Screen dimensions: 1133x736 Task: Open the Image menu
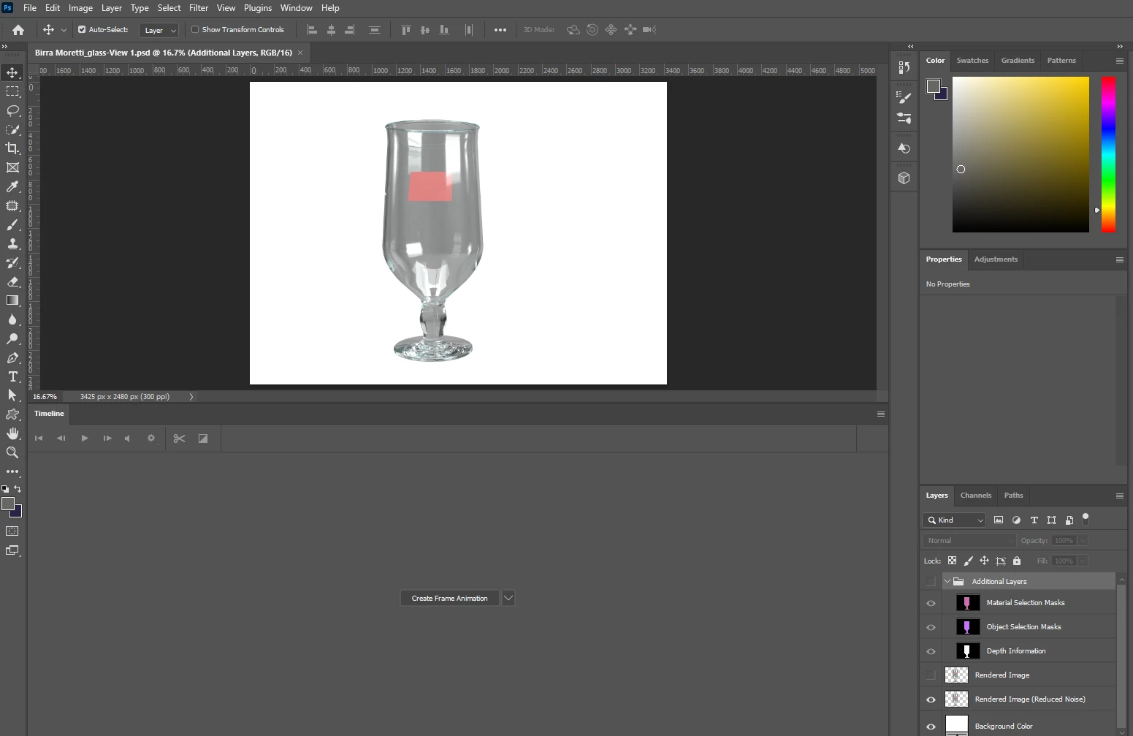tap(80, 8)
